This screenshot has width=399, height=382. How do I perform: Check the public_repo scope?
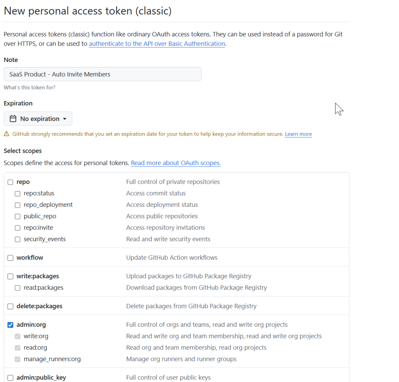click(x=17, y=216)
